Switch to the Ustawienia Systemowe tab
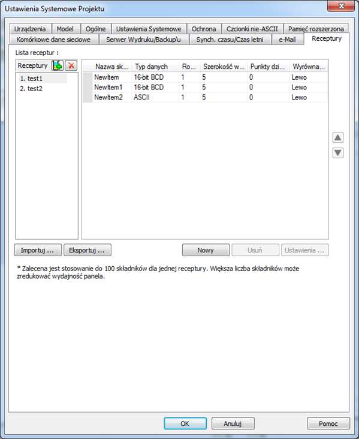Viewport: 359px width, 439px height. click(149, 29)
